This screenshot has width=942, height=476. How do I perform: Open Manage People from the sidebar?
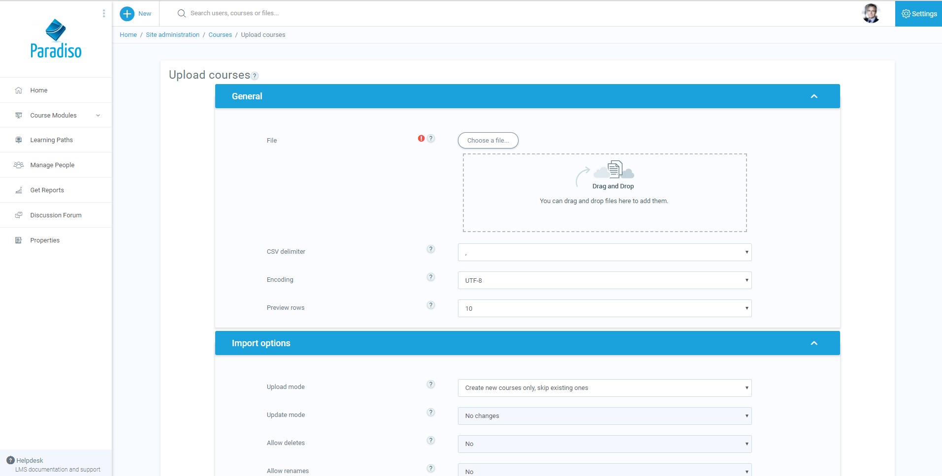tap(52, 165)
